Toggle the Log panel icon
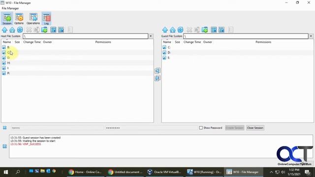 [46, 19]
